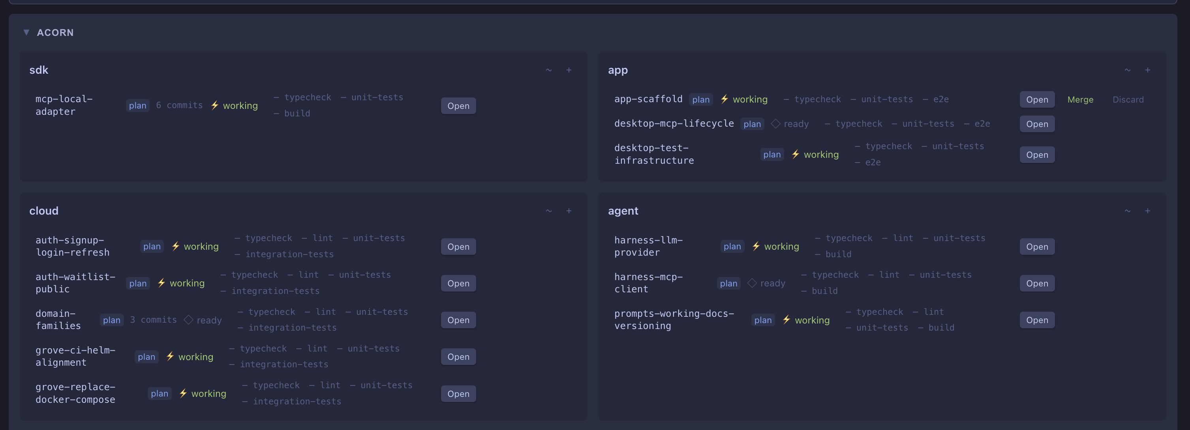The width and height of the screenshot is (1190, 430).
Task: Open the mcp-local-adapter session
Action: coord(458,106)
